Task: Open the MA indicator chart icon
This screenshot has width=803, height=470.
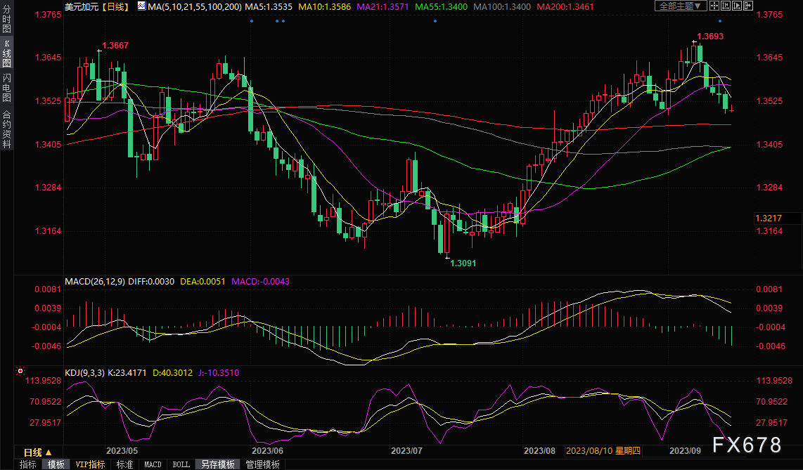Action: 141,6
